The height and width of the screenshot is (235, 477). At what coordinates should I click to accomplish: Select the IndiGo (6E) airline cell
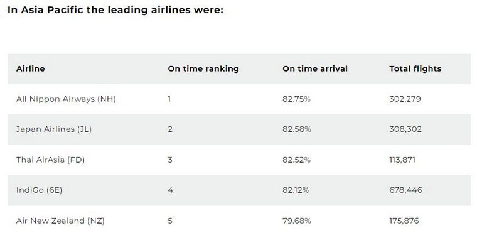click(x=39, y=190)
